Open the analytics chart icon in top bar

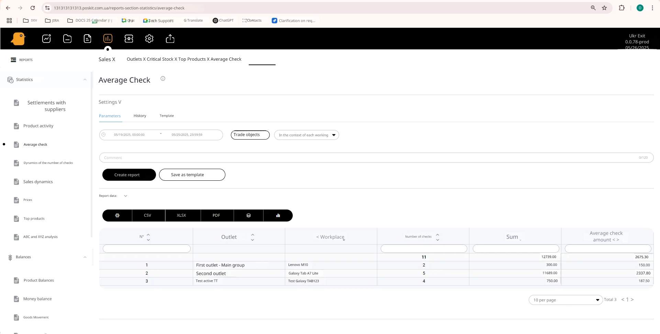[x=46, y=39]
